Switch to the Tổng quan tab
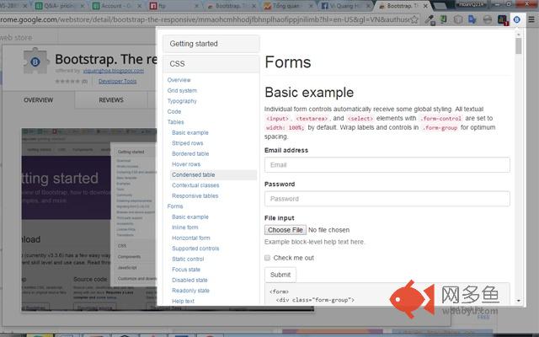This screenshot has width=539, height=337. 289,6
